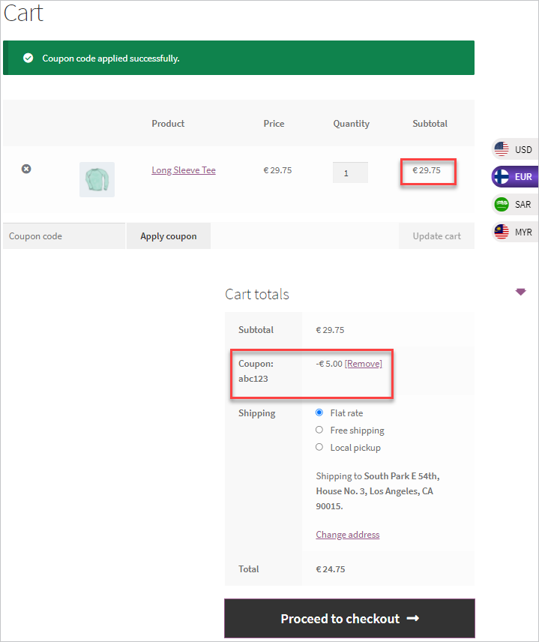Select the EUR currency flag

502,177
